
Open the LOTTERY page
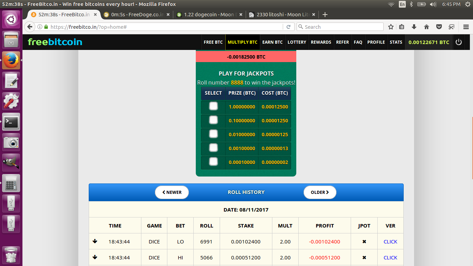coord(297,42)
